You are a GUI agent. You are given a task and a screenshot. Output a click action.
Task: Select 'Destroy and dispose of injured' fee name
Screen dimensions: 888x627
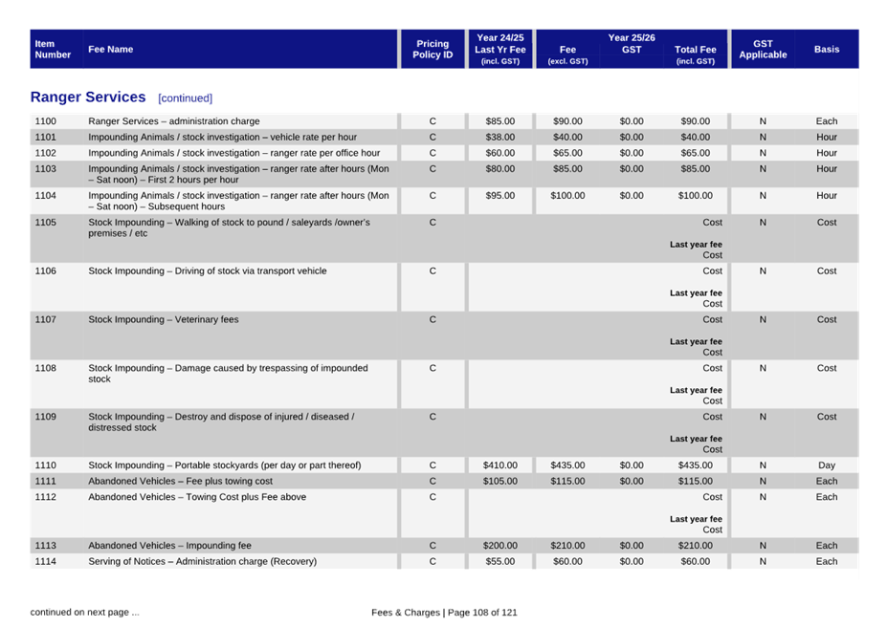pos(221,422)
